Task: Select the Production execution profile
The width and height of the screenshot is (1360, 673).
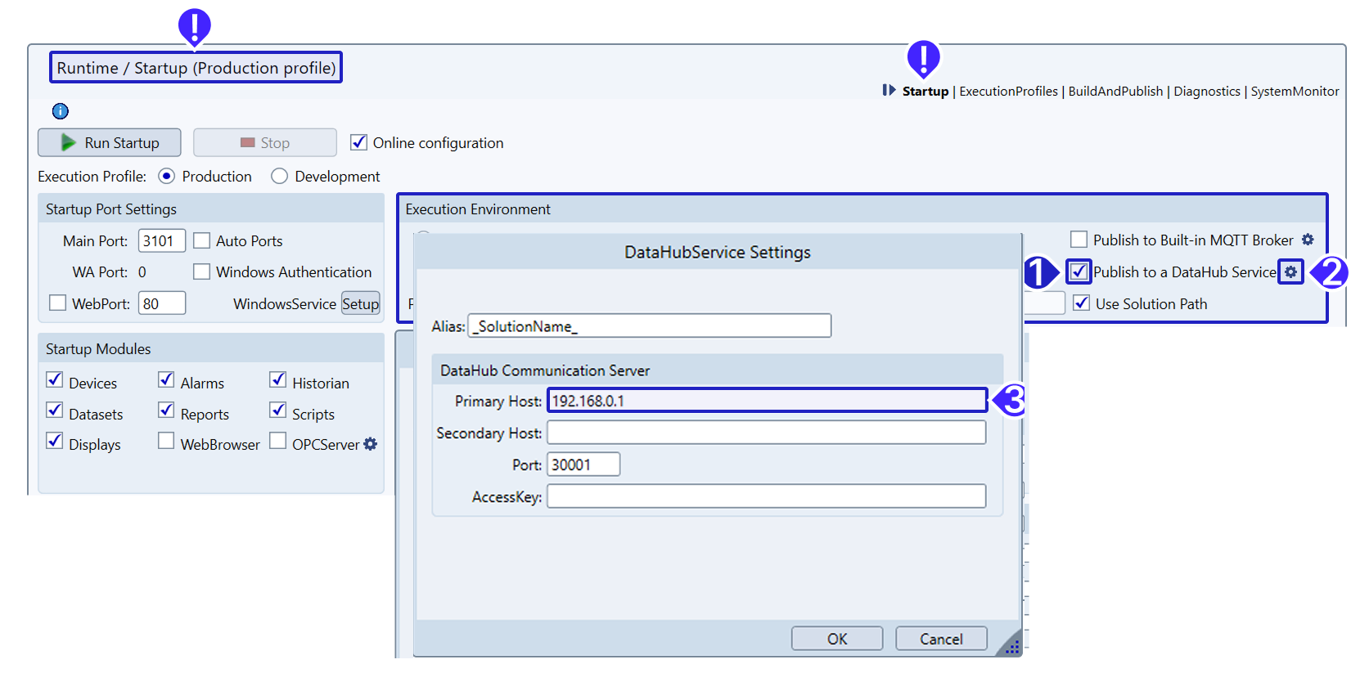Action: (x=167, y=177)
